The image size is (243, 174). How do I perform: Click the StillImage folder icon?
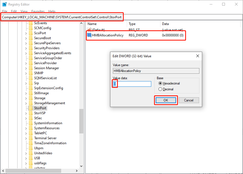31,93
